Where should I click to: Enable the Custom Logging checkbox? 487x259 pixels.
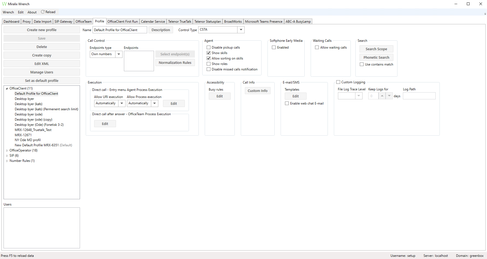click(338, 82)
